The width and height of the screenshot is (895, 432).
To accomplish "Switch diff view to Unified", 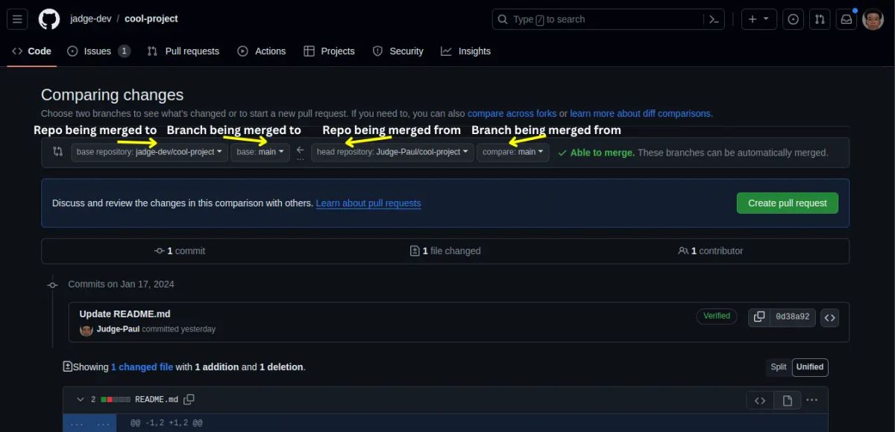I will pyautogui.click(x=810, y=367).
